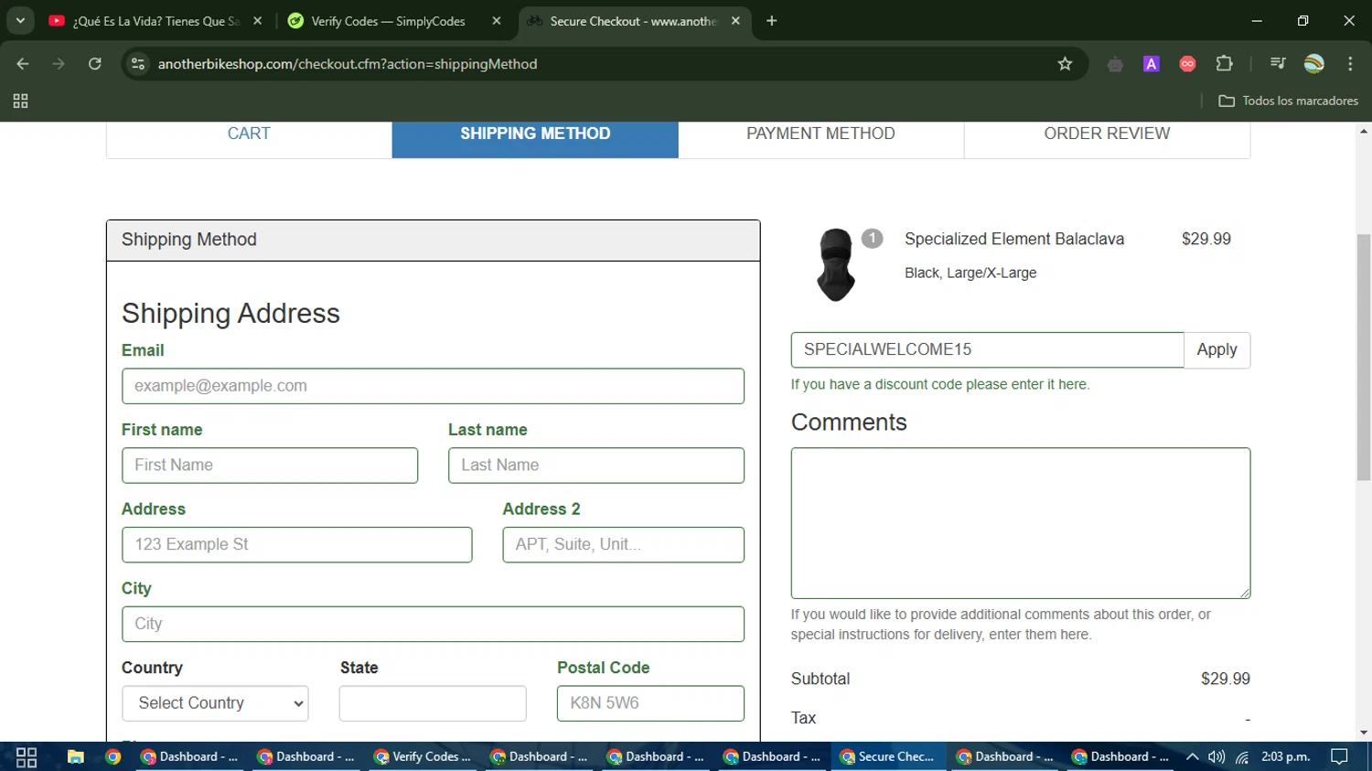Open the purple A extension
The width and height of the screenshot is (1372, 771).
pos(1152,64)
